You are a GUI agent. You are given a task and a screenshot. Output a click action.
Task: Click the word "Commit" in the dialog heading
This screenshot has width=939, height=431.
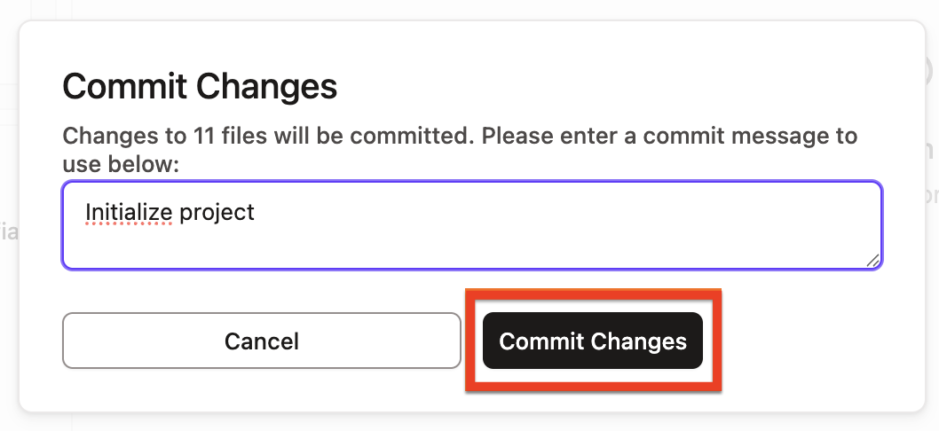[x=126, y=87]
